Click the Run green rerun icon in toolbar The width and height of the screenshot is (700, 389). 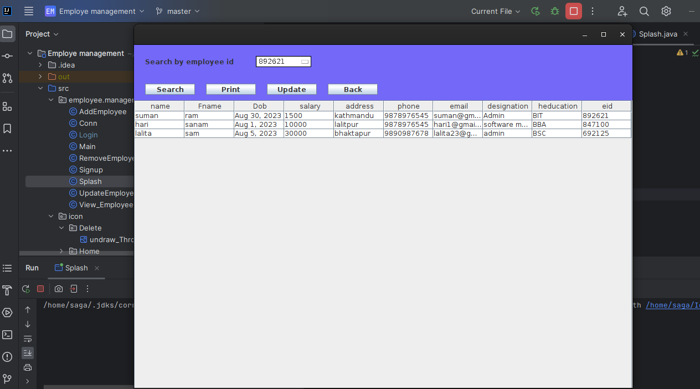click(535, 11)
